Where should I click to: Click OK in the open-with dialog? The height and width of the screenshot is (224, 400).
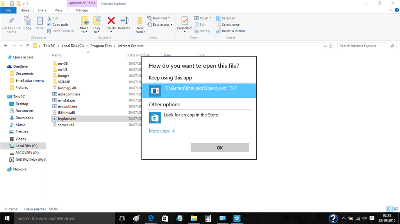point(220,148)
